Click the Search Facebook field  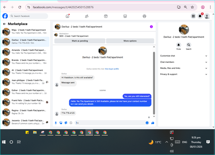tap(29, 16)
